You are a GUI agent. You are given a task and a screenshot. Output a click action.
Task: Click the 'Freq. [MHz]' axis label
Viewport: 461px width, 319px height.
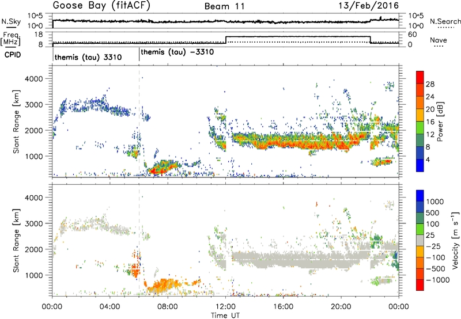tap(10, 39)
